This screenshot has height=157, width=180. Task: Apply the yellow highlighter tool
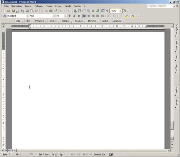[x=126, y=16]
